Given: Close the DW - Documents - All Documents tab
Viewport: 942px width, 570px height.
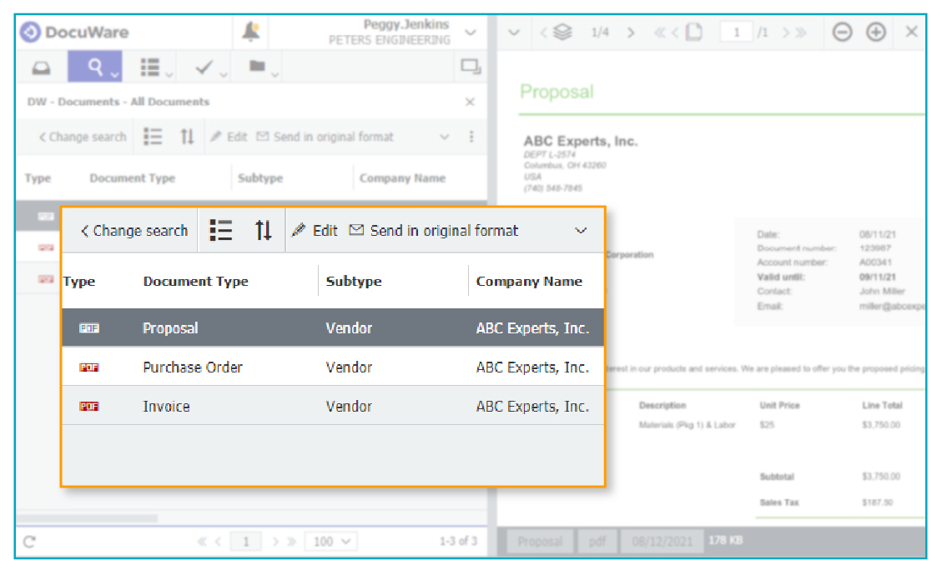Looking at the screenshot, I should click(x=470, y=102).
